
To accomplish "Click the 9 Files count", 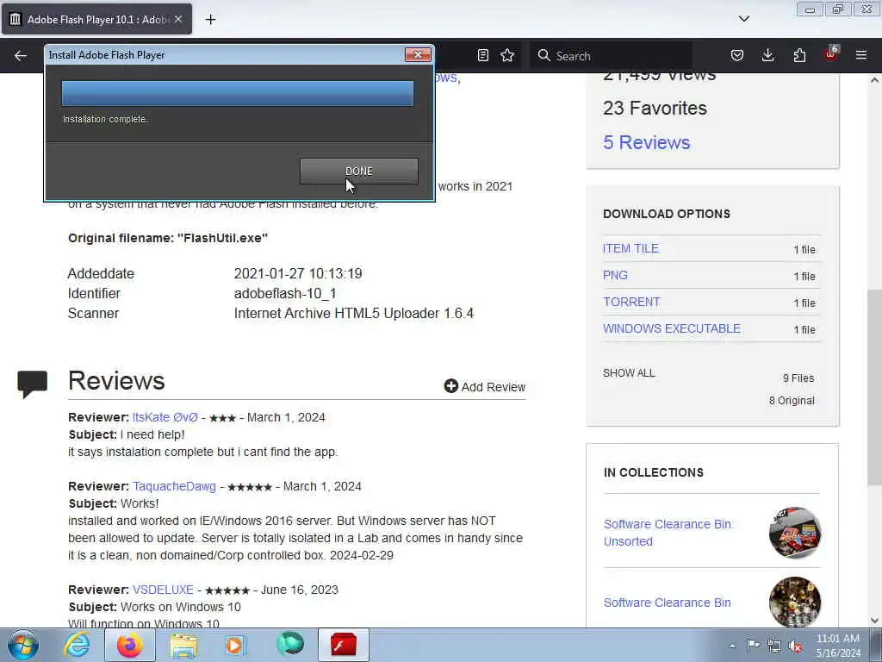I will pyautogui.click(x=798, y=378).
